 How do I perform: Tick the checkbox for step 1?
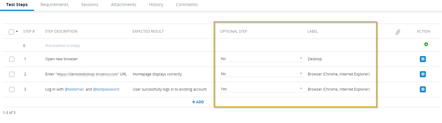pyautogui.click(x=12, y=59)
